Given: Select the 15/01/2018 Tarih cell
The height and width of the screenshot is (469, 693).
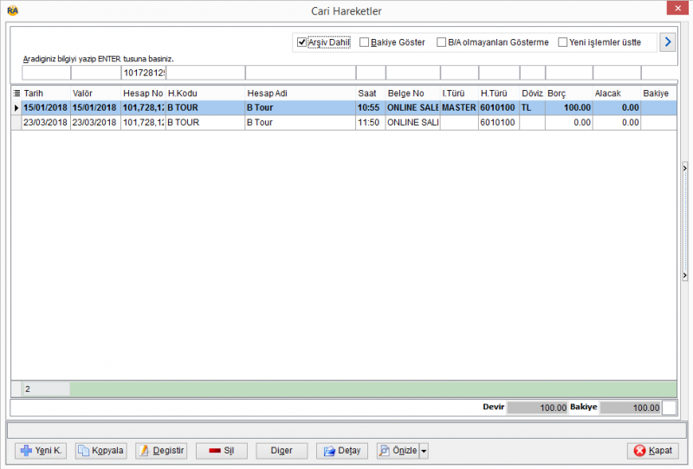Looking at the screenshot, I should click(46, 108).
